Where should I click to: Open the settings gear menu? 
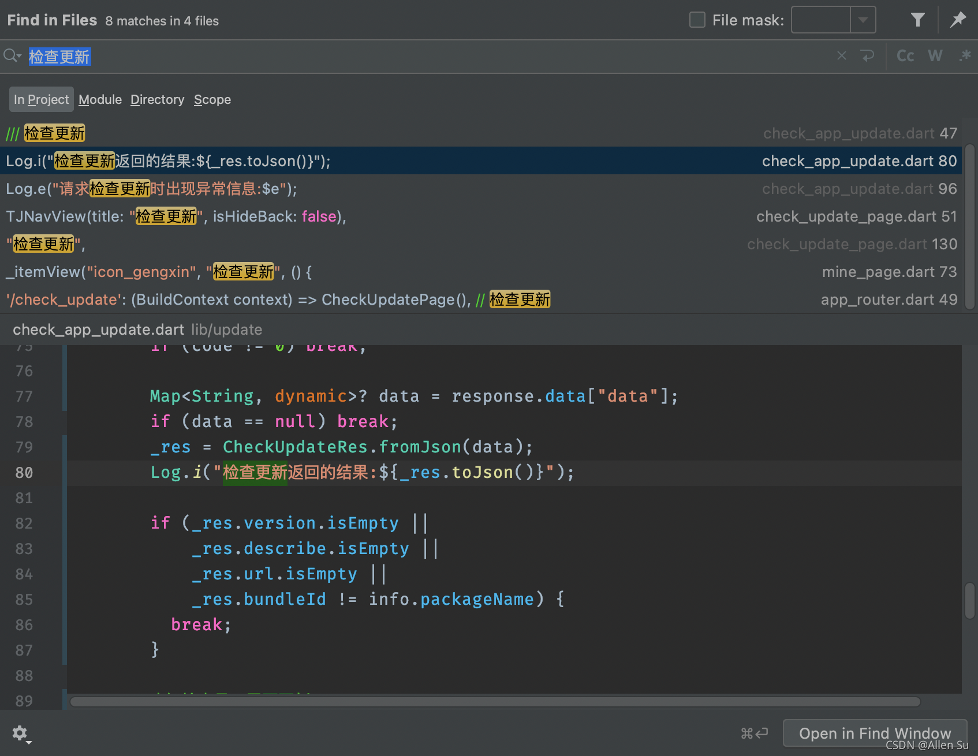click(21, 734)
